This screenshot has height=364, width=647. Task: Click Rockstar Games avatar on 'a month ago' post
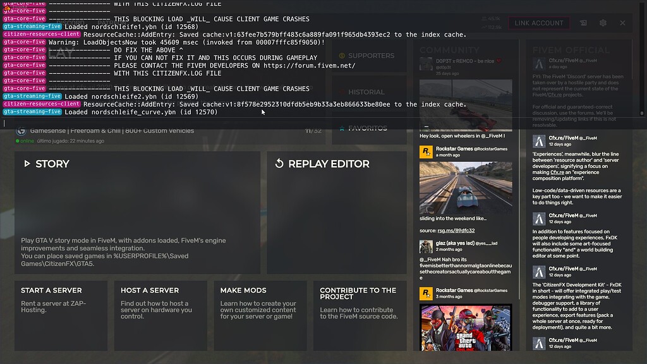426,152
